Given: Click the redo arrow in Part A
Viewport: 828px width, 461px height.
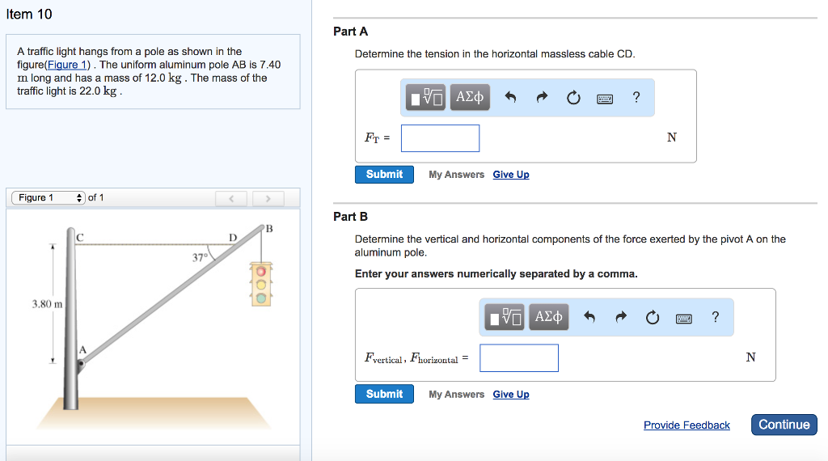Looking at the screenshot, I should click(x=541, y=98).
